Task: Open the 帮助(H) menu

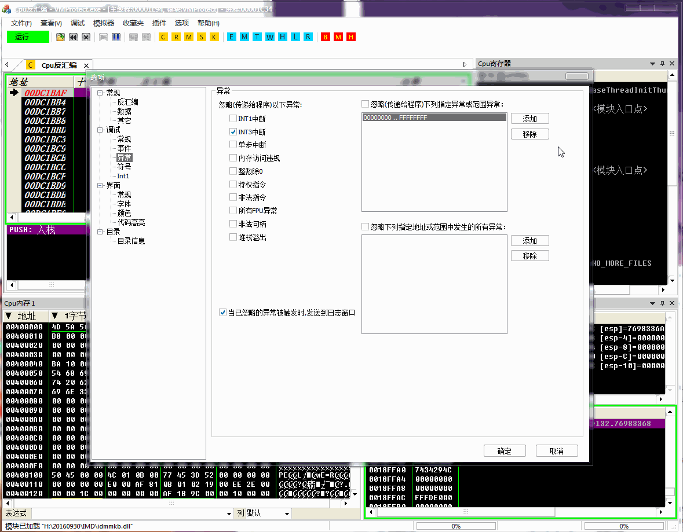Action: [x=208, y=23]
